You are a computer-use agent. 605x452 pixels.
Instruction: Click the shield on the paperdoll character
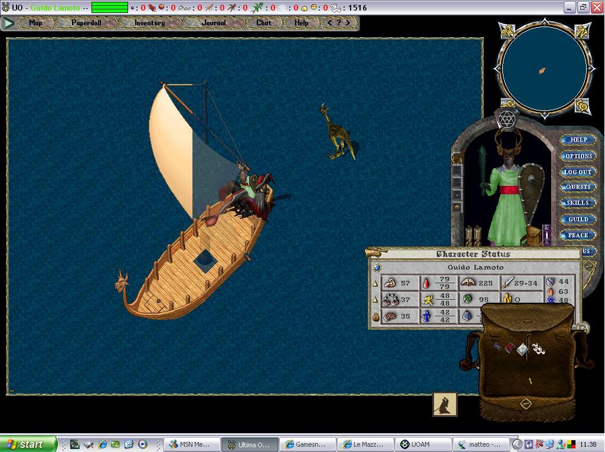[532, 189]
